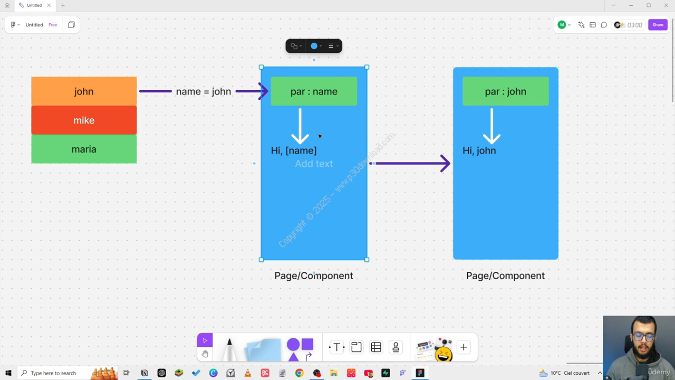Image resolution: width=675 pixels, height=380 pixels.
Task: Open the weather '10°C Ciel couvert' widget
Action: coord(564,373)
